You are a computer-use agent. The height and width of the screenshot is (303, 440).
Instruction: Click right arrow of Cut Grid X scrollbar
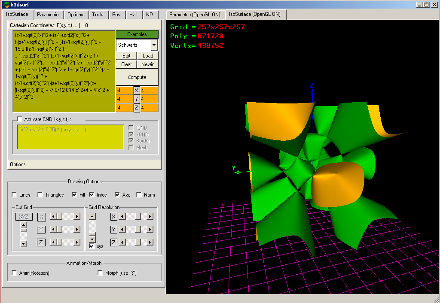point(77,217)
